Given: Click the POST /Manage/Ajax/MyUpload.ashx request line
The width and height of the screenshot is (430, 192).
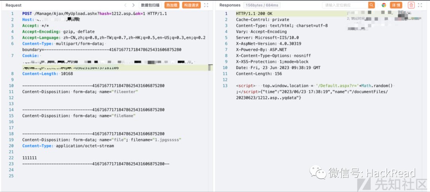Looking at the screenshot, I should tap(94, 14).
